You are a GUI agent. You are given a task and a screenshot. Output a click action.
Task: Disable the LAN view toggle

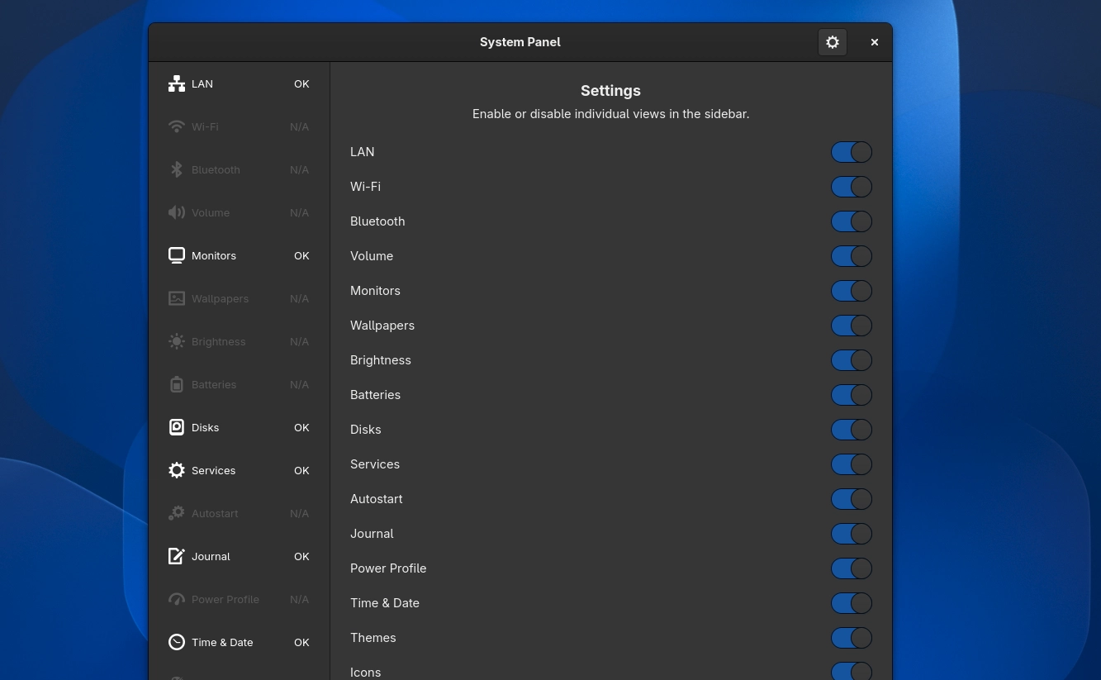852,152
